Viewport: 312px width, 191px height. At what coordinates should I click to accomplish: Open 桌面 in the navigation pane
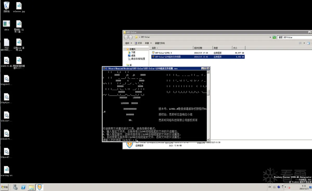[133, 56]
